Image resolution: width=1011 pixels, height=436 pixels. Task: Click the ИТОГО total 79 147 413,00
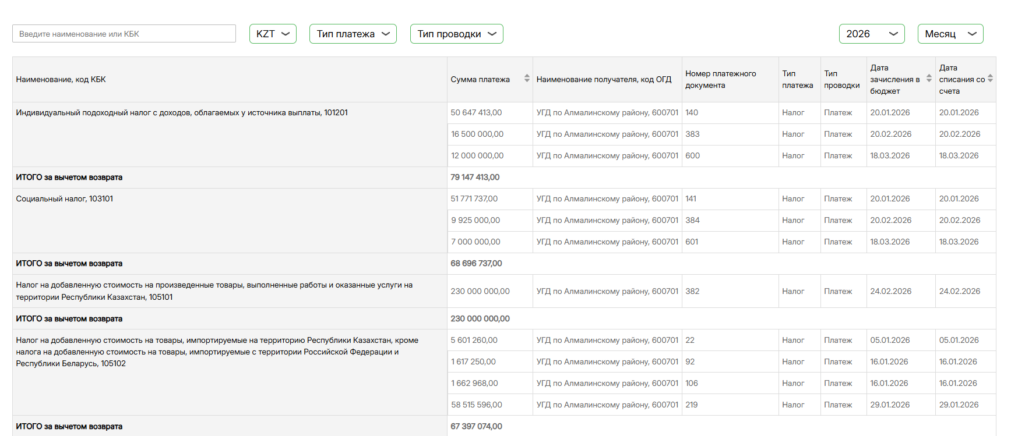pyautogui.click(x=475, y=178)
